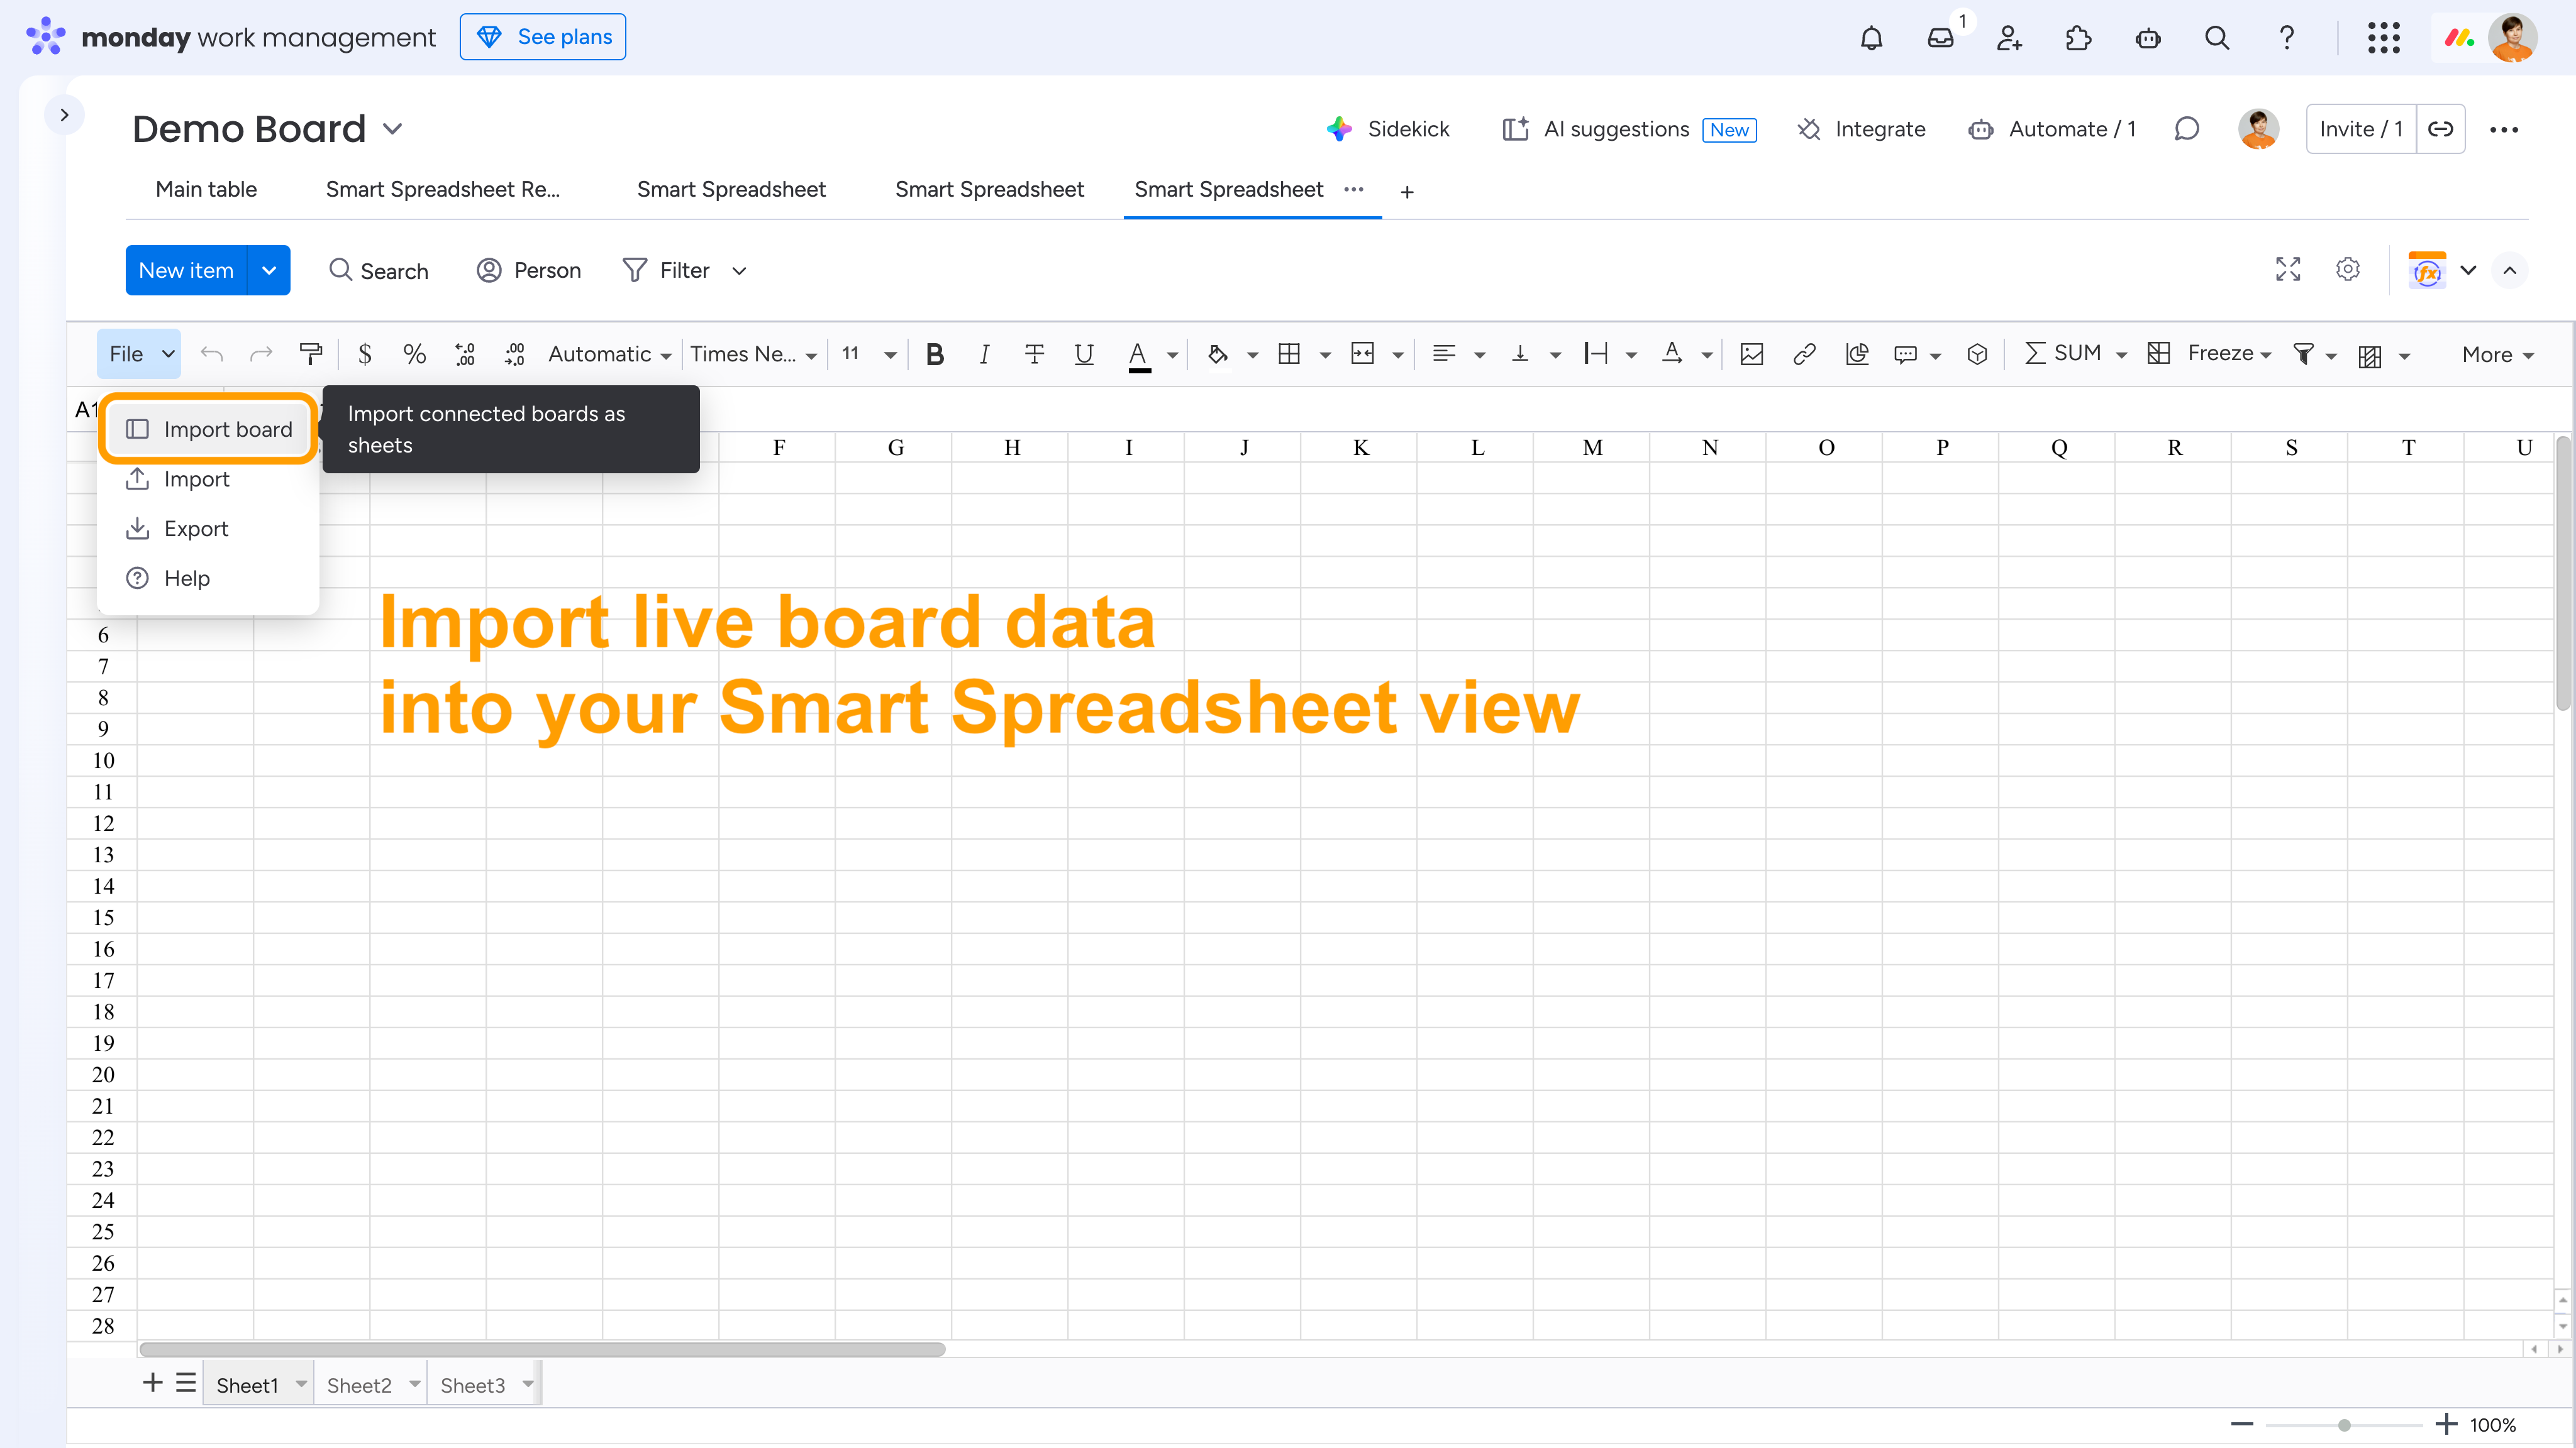
Task: Click the paint format brush icon
Action: pyautogui.click(x=310, y=354)
